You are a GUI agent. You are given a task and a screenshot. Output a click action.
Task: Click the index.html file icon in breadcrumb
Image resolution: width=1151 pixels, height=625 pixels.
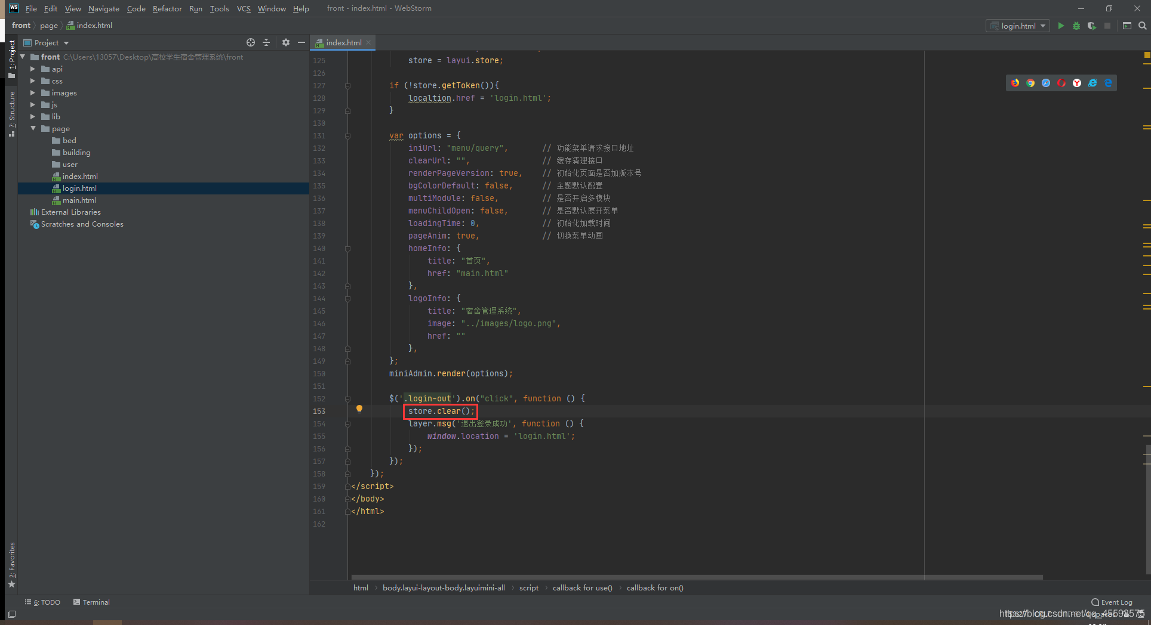tap(70, 25)
